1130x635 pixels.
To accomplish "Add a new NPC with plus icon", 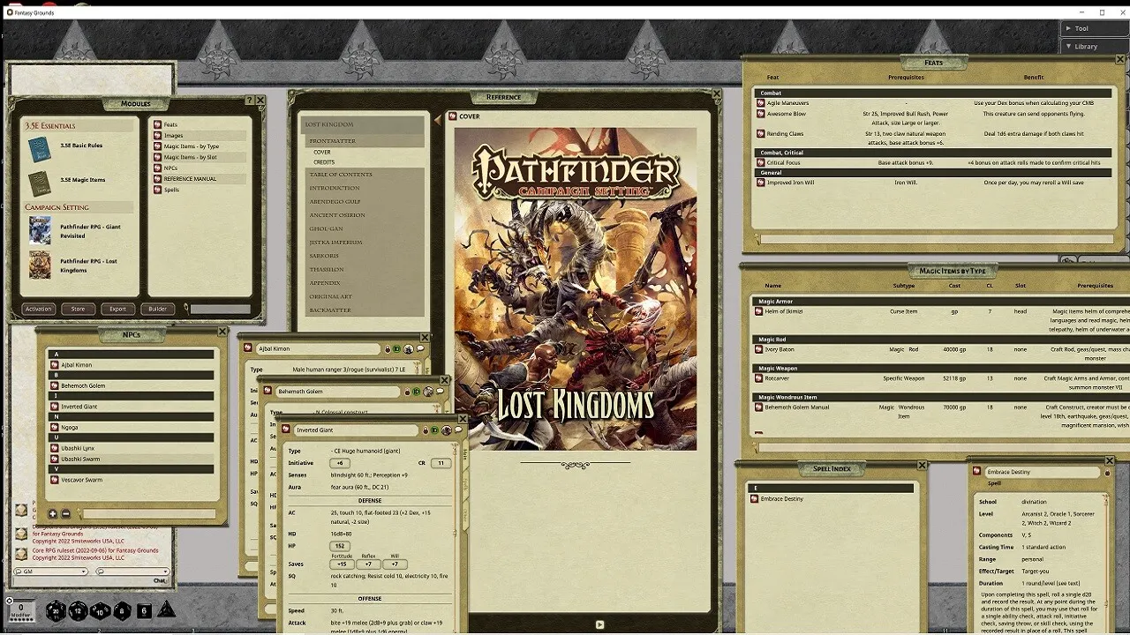I will pyautogui.click(x=53, y=513).
